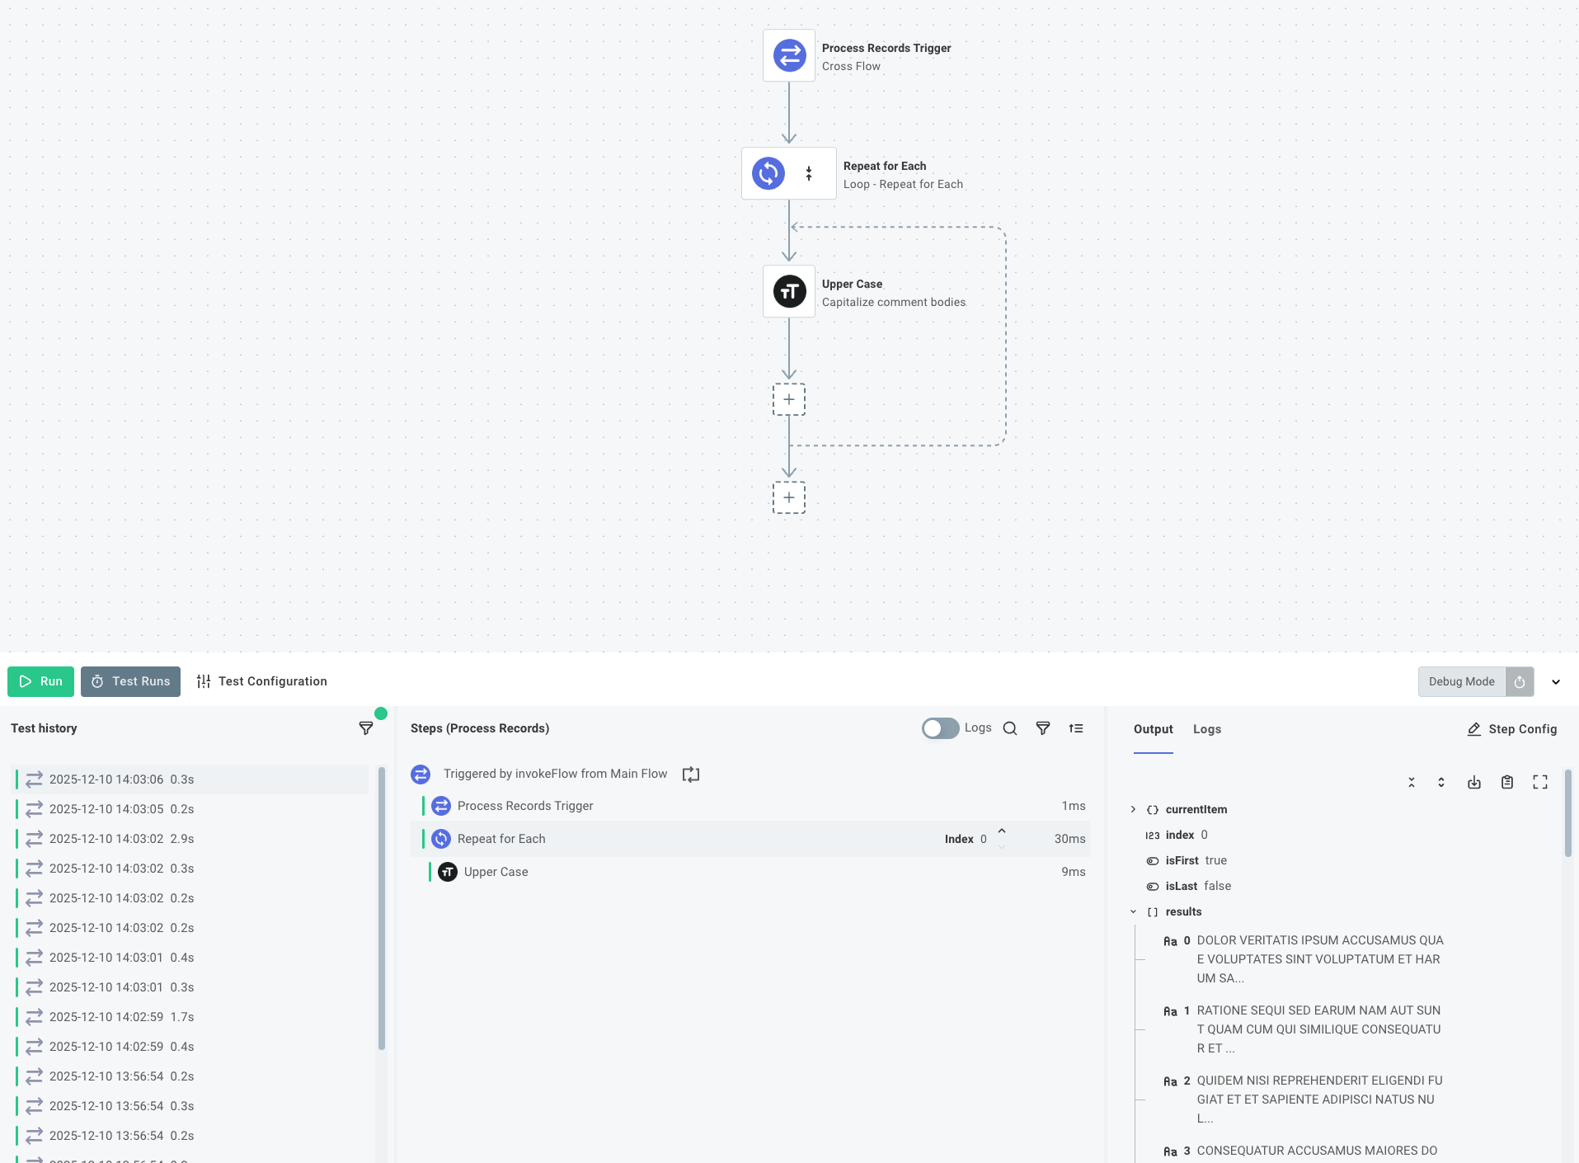Open Test Configuration
Viewport: 1579px width, 1163px height.
coord(261,681)
